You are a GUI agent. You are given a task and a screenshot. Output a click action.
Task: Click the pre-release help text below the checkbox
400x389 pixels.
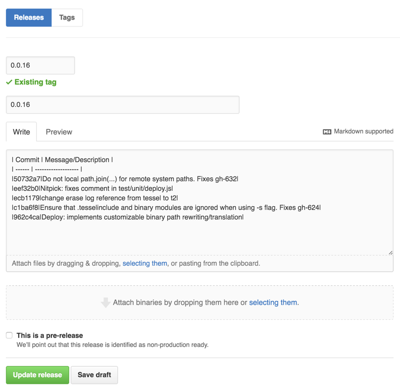[x=112, y=344]
